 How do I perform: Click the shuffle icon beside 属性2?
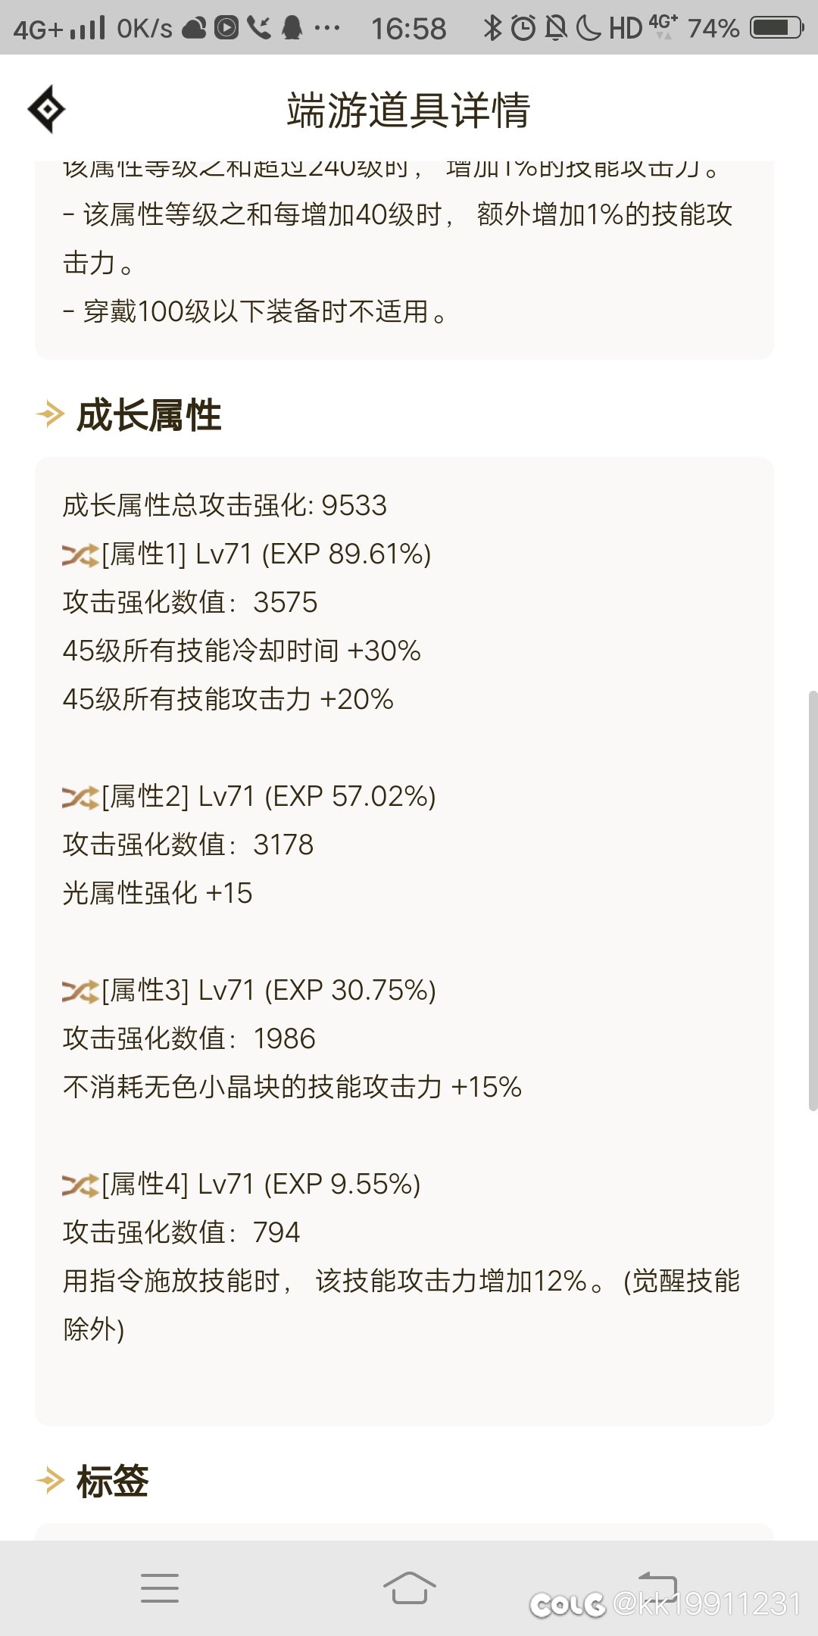[x=80, y=798]
